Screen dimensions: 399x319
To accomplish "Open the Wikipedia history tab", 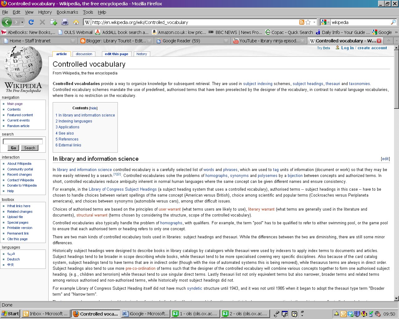I will 142,54.
